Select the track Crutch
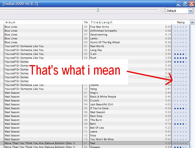Image resolution: width=195 pixels, height=148 pixels. tap(95, 101)
